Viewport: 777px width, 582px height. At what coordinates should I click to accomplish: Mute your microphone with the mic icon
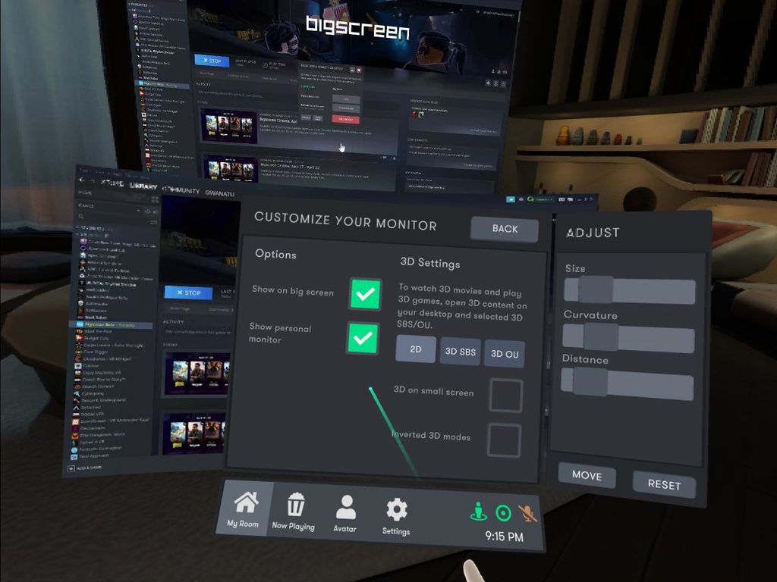pyautogui.click(x=529, y=514)
